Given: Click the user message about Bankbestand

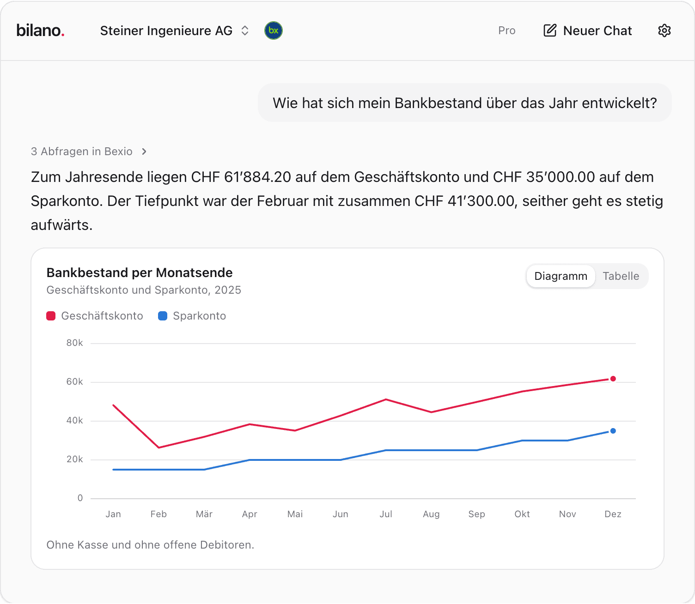Looking at the screenshot, I should pyautogui.click(x=465, y=103).
